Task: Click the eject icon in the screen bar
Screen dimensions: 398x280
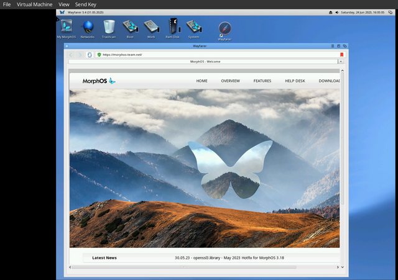Action: pos(330,12)
